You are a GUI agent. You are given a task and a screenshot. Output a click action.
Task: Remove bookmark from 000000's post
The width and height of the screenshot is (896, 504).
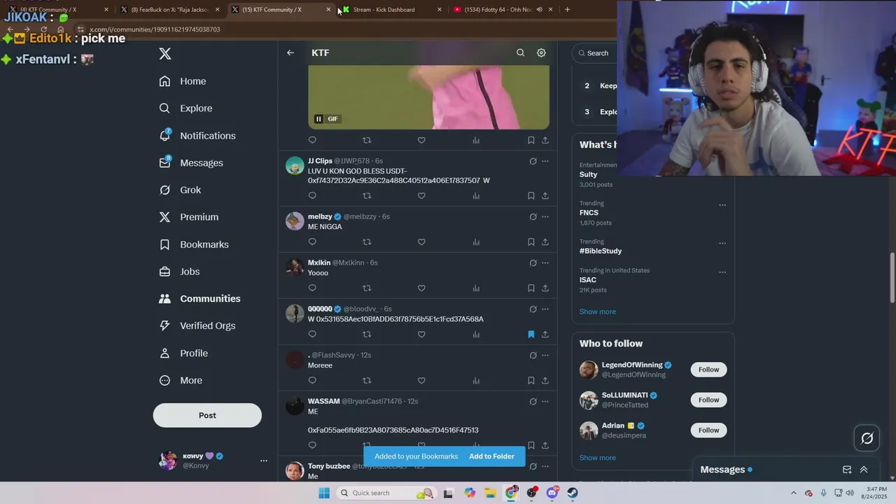(531, 335)
